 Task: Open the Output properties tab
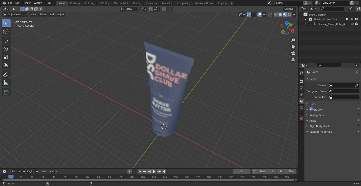301,88
